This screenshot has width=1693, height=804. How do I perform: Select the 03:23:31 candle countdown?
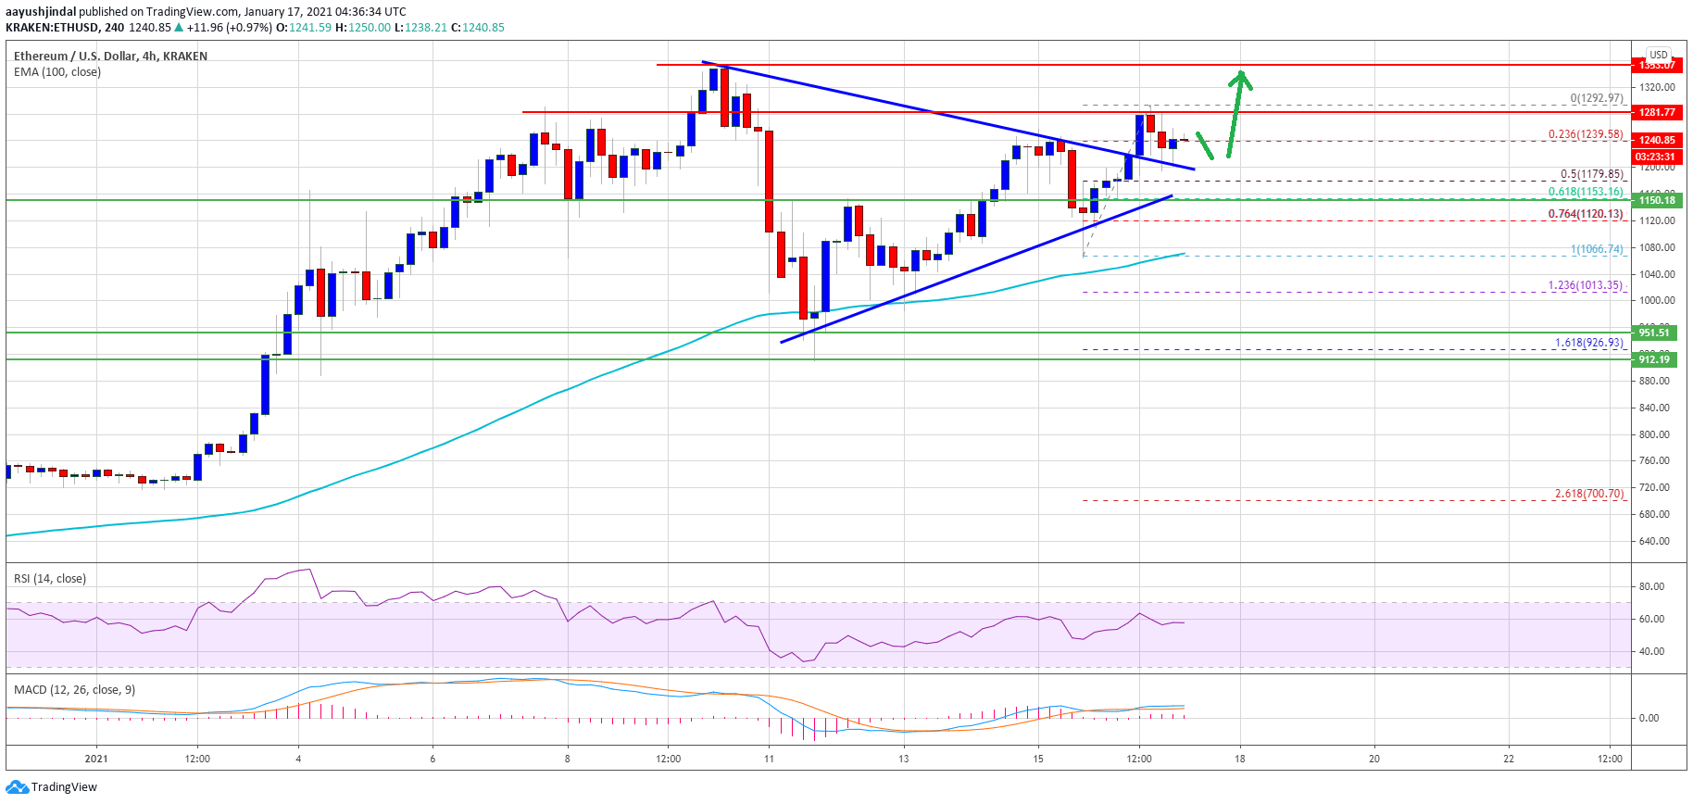(1657, 157)
